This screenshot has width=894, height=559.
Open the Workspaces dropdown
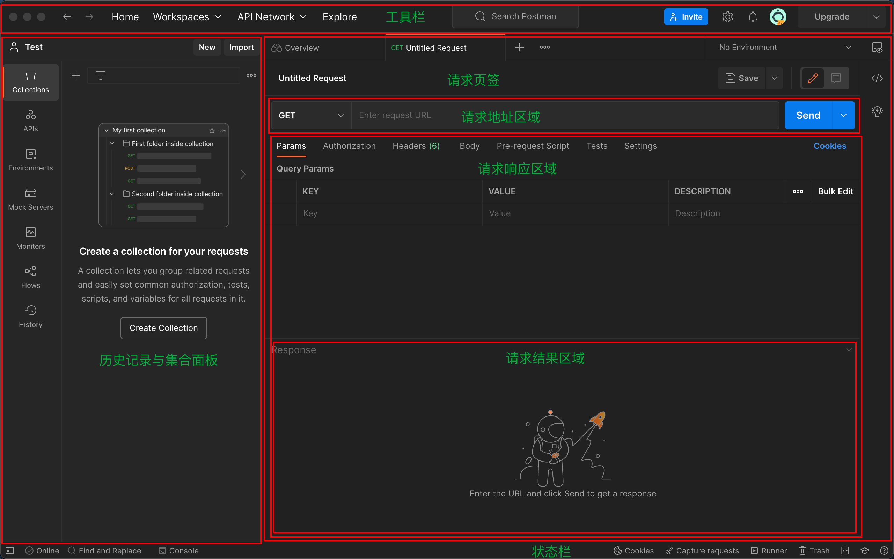coord(187,17)
